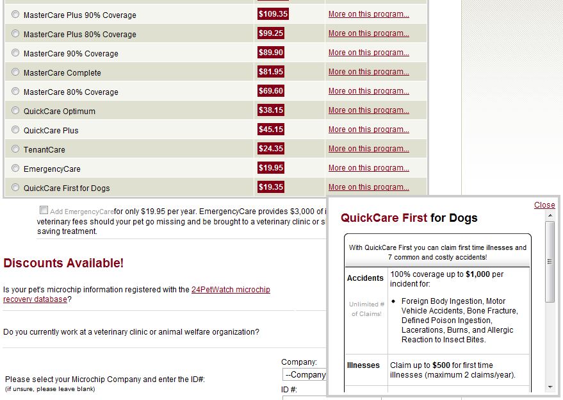Open the Company selection dropdown
This screenshot has height=400, width=563.
305,374
